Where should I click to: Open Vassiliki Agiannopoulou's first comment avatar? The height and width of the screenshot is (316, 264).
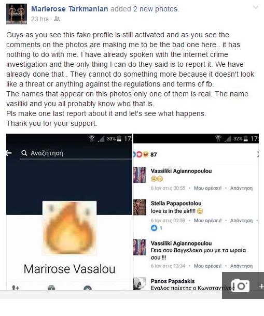pos(140,175)
